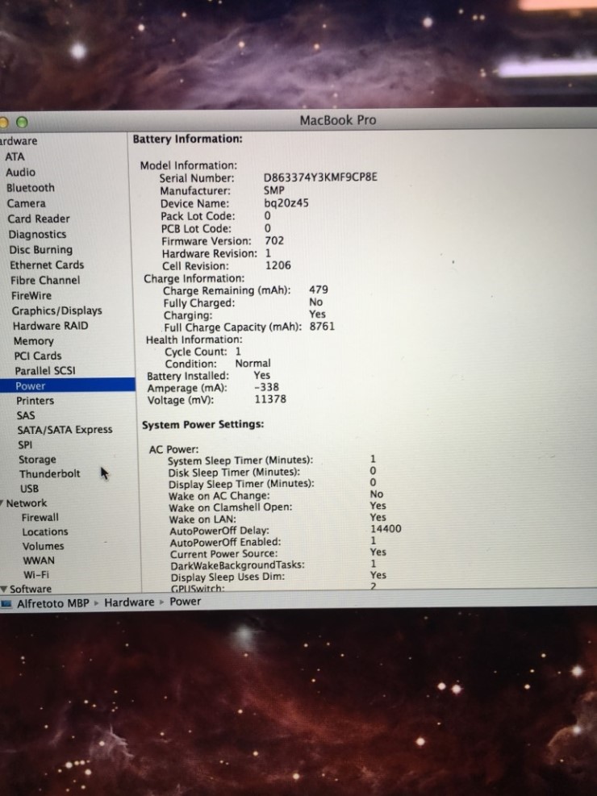597x796 pixels.
Task: Click the Battery Information heading
Action: (188, 139)
